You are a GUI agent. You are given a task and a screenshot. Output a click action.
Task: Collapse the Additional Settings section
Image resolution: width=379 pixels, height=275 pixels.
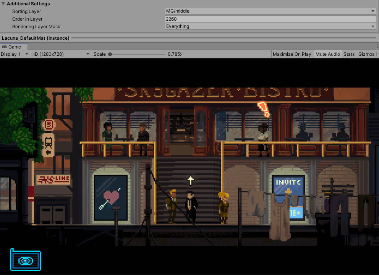[3, 3]
